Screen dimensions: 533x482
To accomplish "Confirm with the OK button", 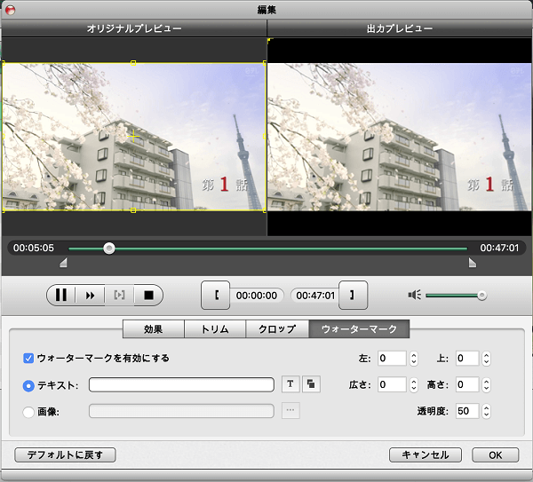I will pos(496,454).
